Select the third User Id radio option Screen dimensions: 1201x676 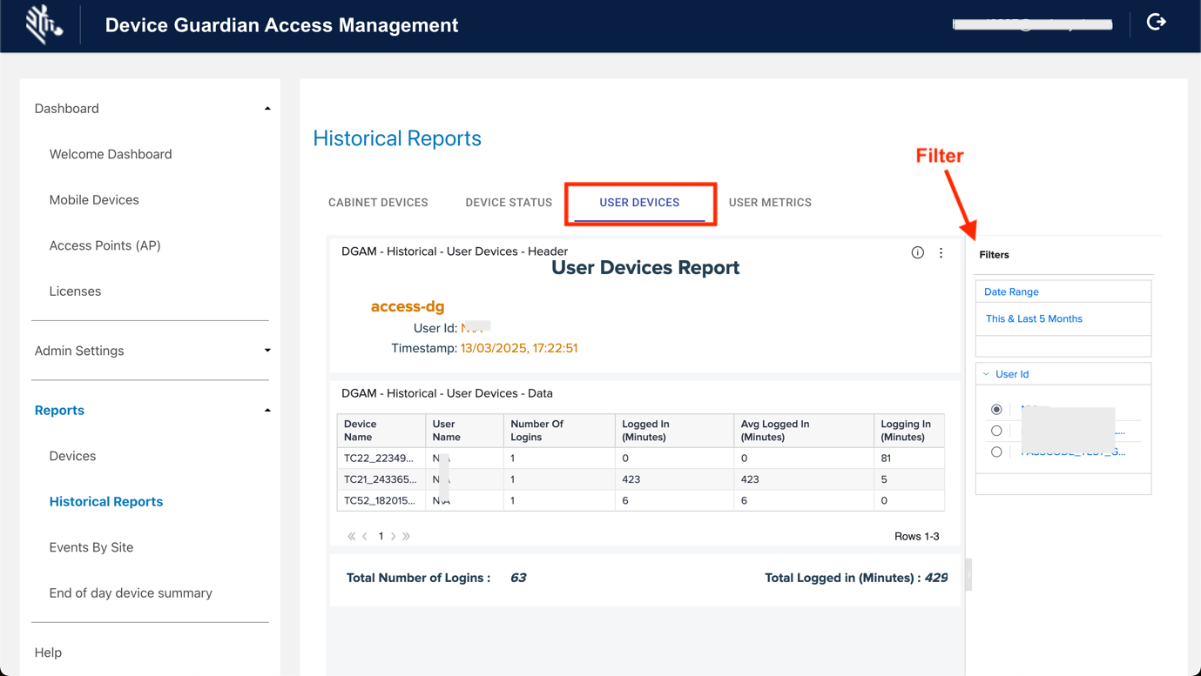pos(996,452)
